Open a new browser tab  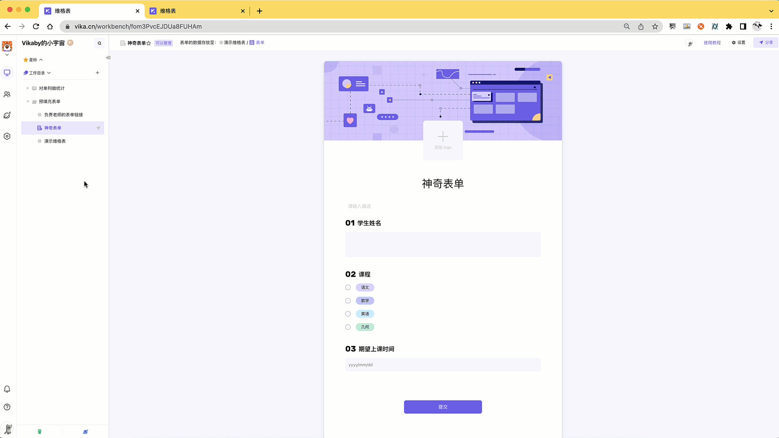260,11
